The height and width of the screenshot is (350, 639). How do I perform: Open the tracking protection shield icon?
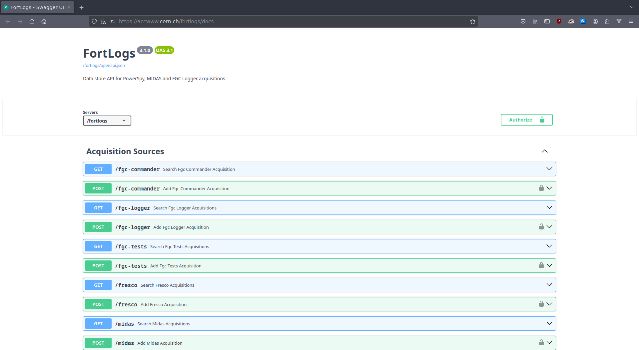point(94,21)
